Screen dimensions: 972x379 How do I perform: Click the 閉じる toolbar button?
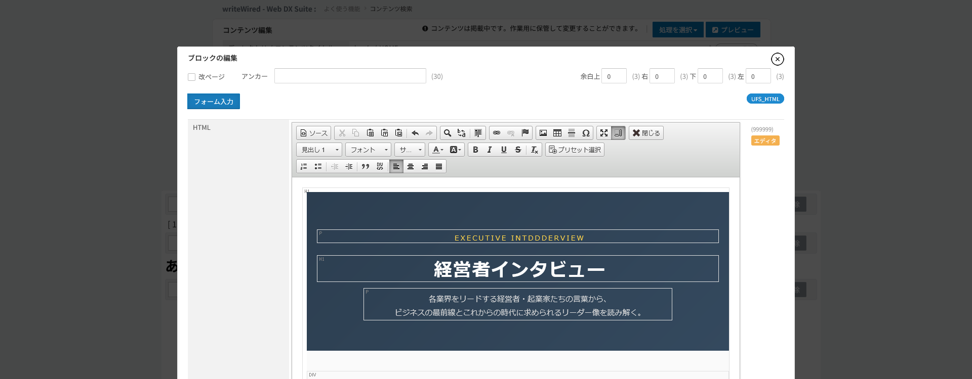[646, 133]
